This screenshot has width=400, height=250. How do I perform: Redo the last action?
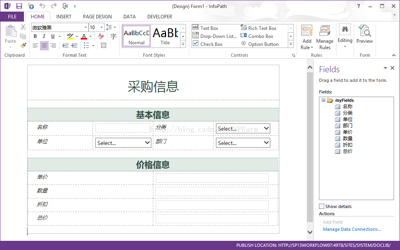click(x=53, y=6)
